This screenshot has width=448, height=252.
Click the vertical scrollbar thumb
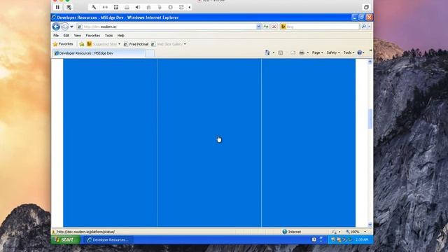click(x=370, y=118)
